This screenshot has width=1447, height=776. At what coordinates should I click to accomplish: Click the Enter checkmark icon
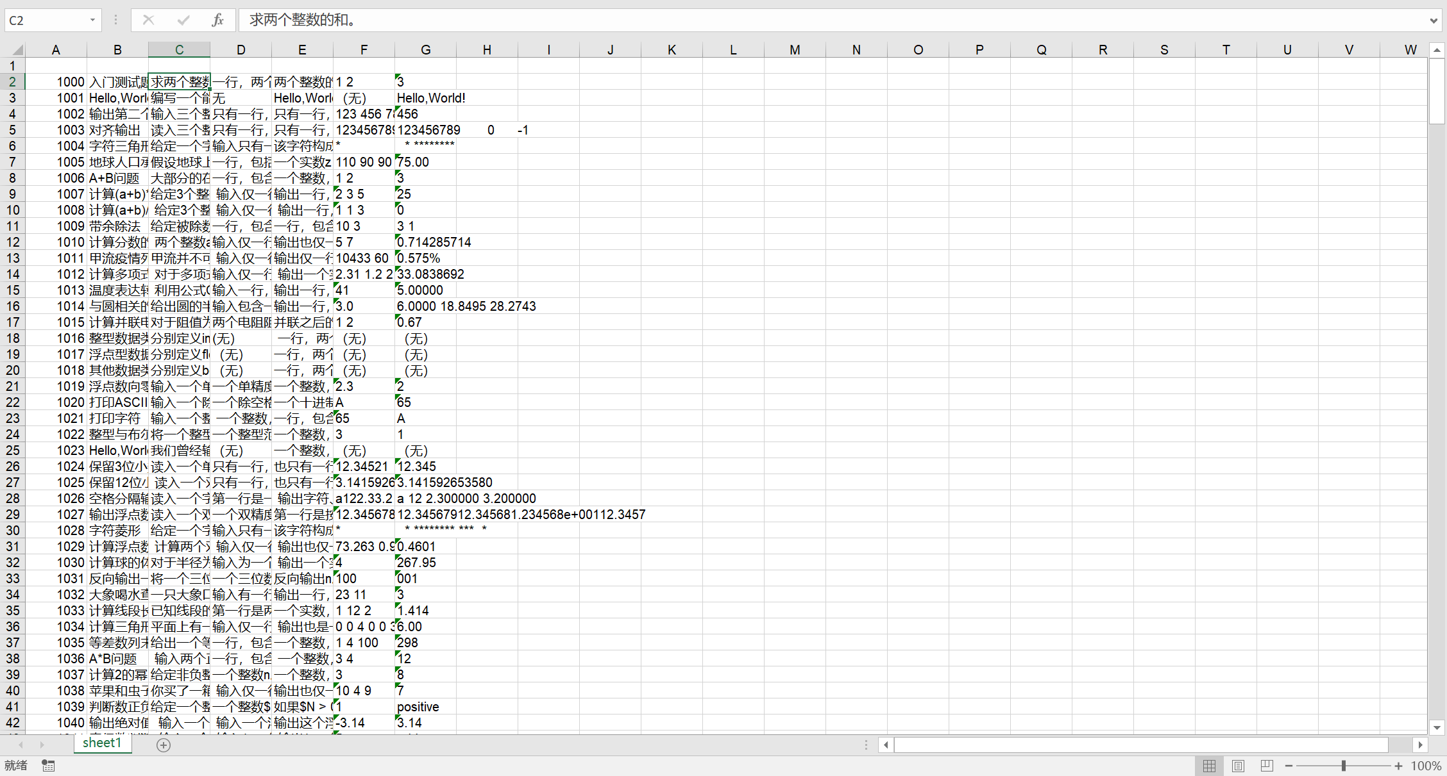click(x=183, y=20)
